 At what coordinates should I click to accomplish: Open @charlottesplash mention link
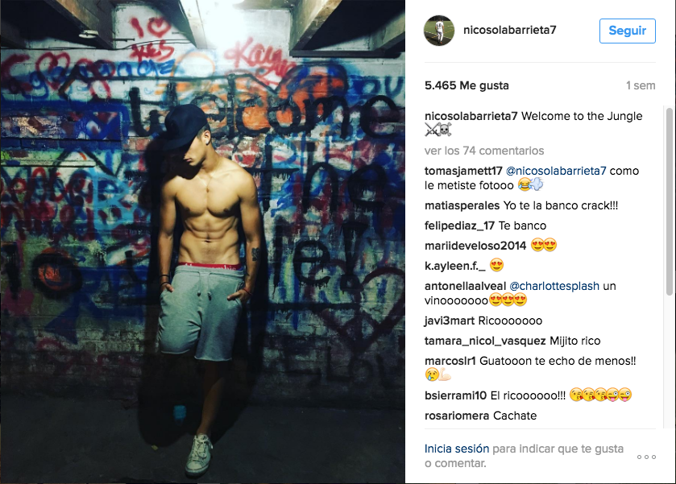(554, 286)
